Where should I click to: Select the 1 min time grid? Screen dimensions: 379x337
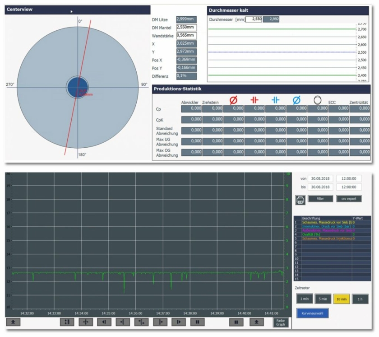click(x=304, y=299)
